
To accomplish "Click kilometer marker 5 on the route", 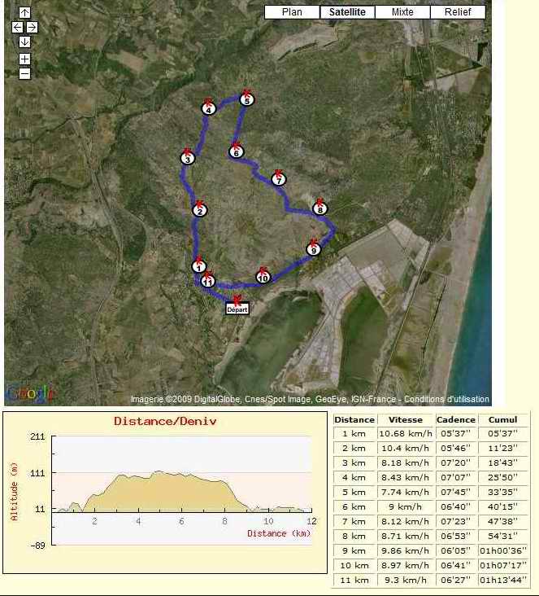I will [x=246, y=99].
